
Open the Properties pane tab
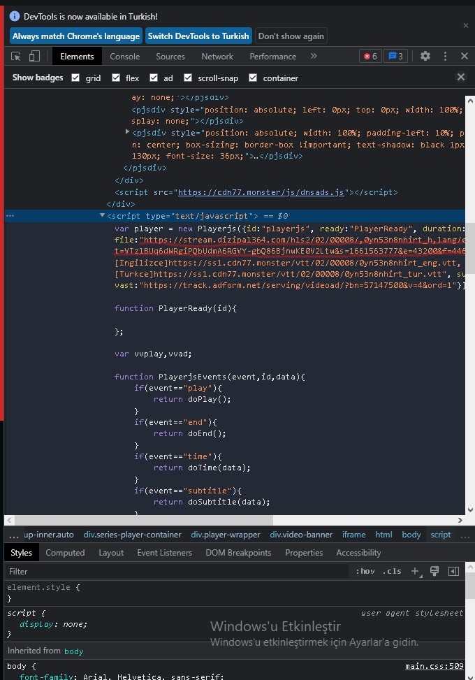[304, 553]
